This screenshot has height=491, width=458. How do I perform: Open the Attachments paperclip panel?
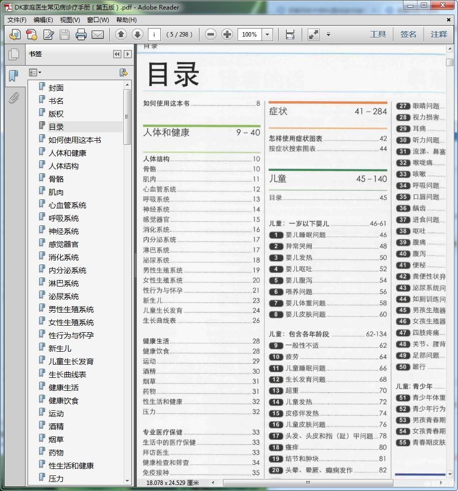click(14, 98)
